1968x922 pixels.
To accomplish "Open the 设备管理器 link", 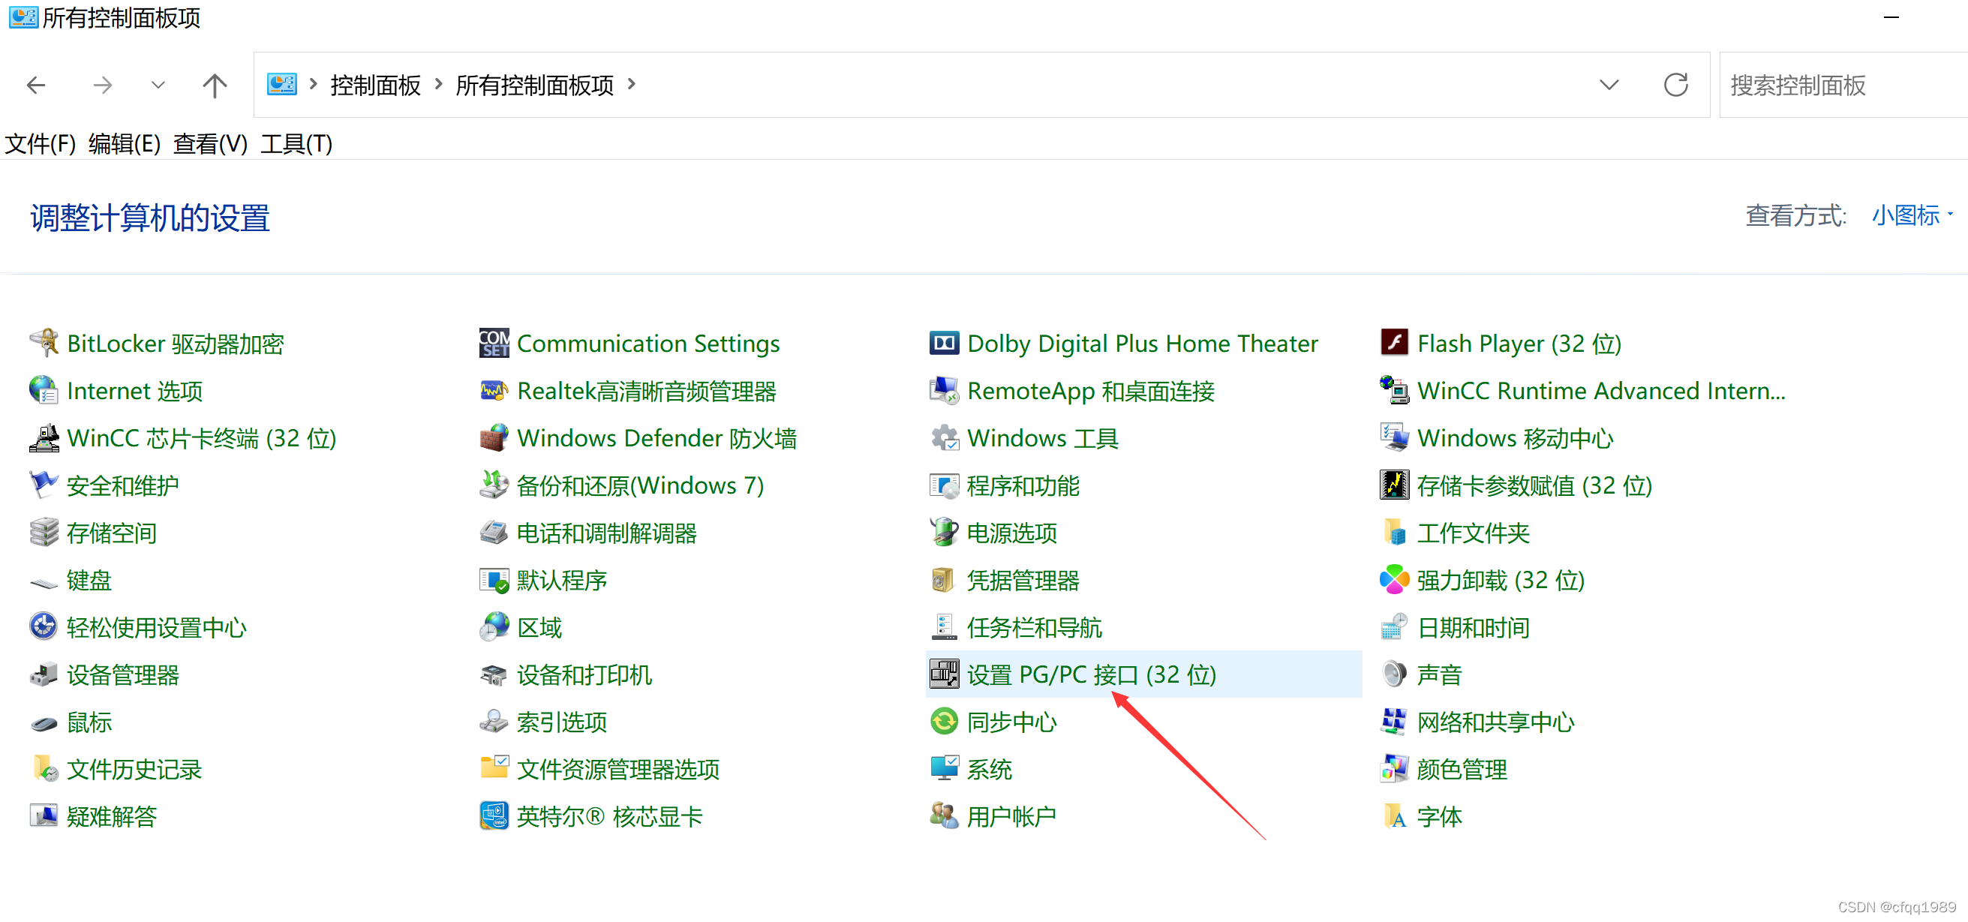I will click(122, 674).
